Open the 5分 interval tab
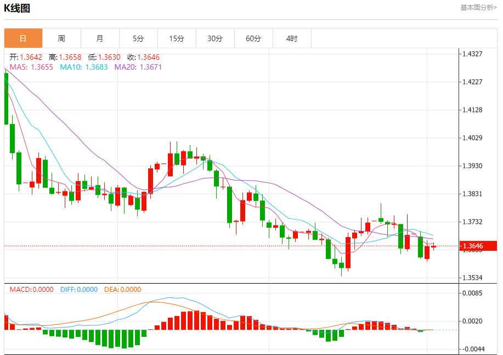 138,38
